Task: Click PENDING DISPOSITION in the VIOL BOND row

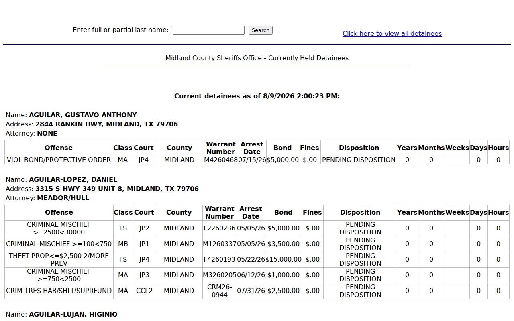Action: 359,160
